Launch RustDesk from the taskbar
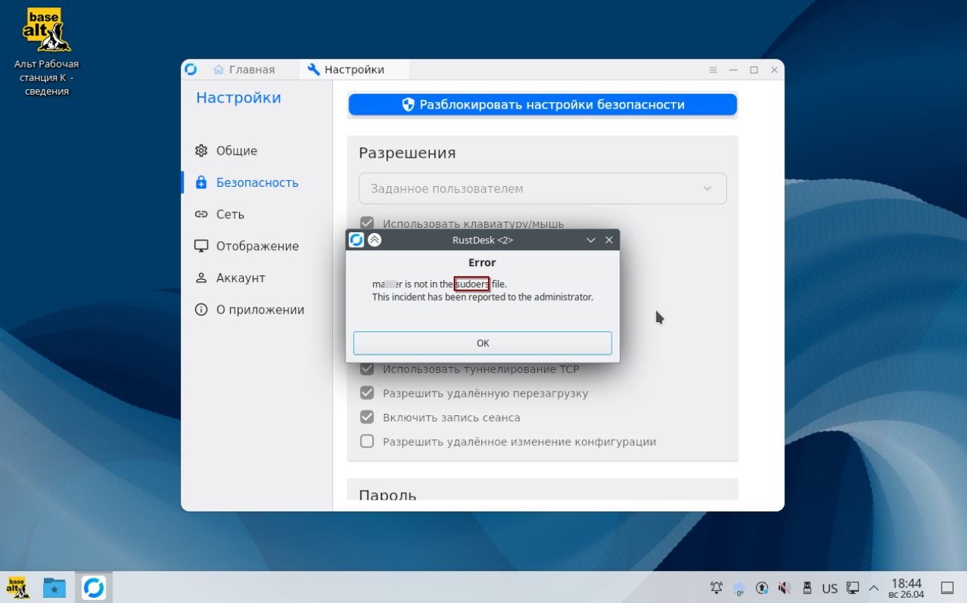The image size is (967, 603). 94,587
